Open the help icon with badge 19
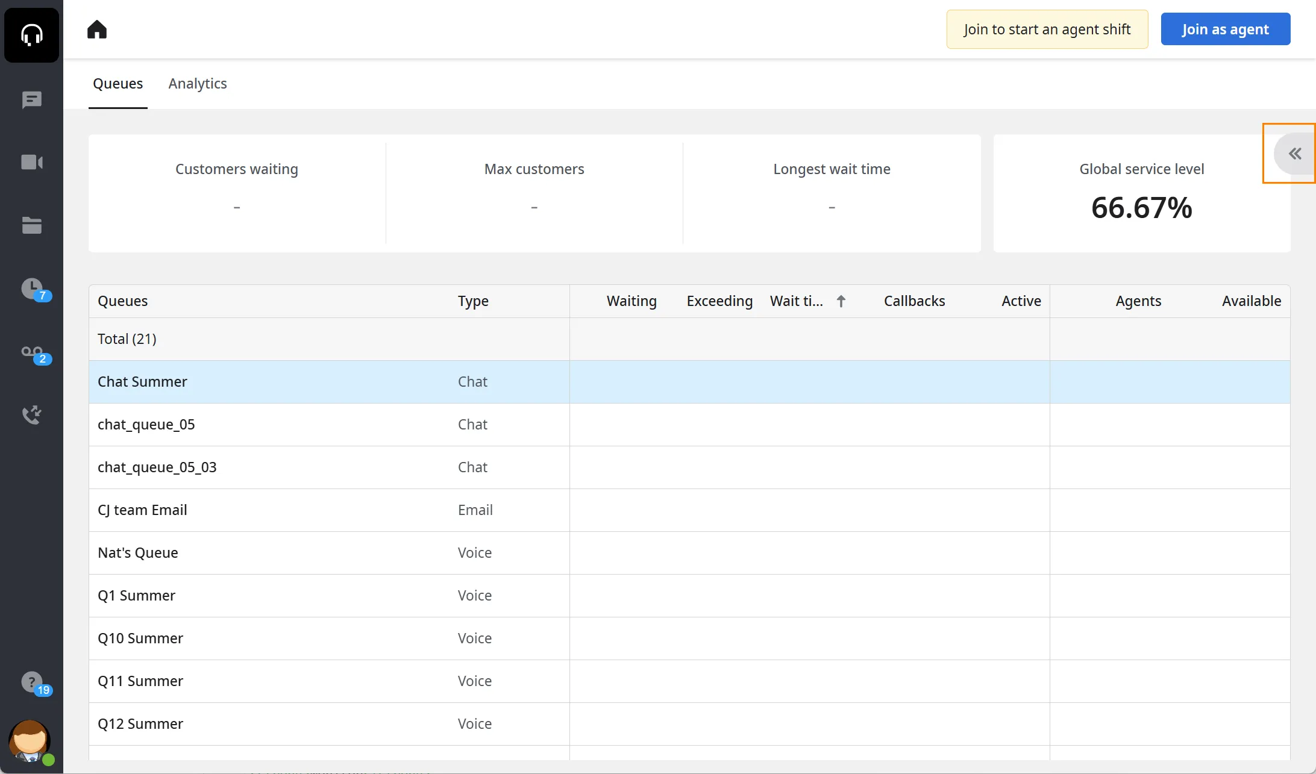Screen dimensions: 1316x774 click(35, 684)
